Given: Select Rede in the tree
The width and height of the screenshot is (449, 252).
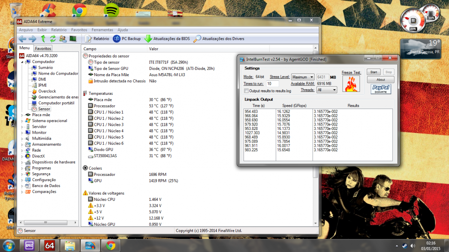Looking at the screenshot, I should coord(36,150).
